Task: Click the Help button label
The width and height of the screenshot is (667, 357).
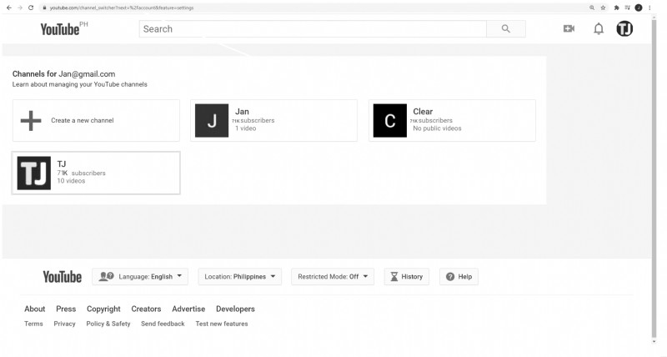Action: 465,277
